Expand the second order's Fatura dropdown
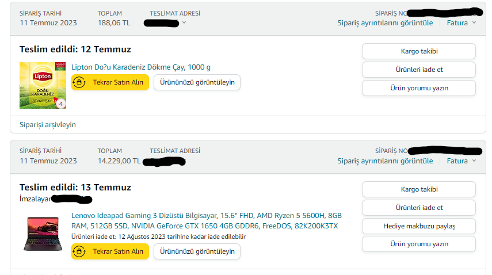The image size is (492, 275). point(462,161)
